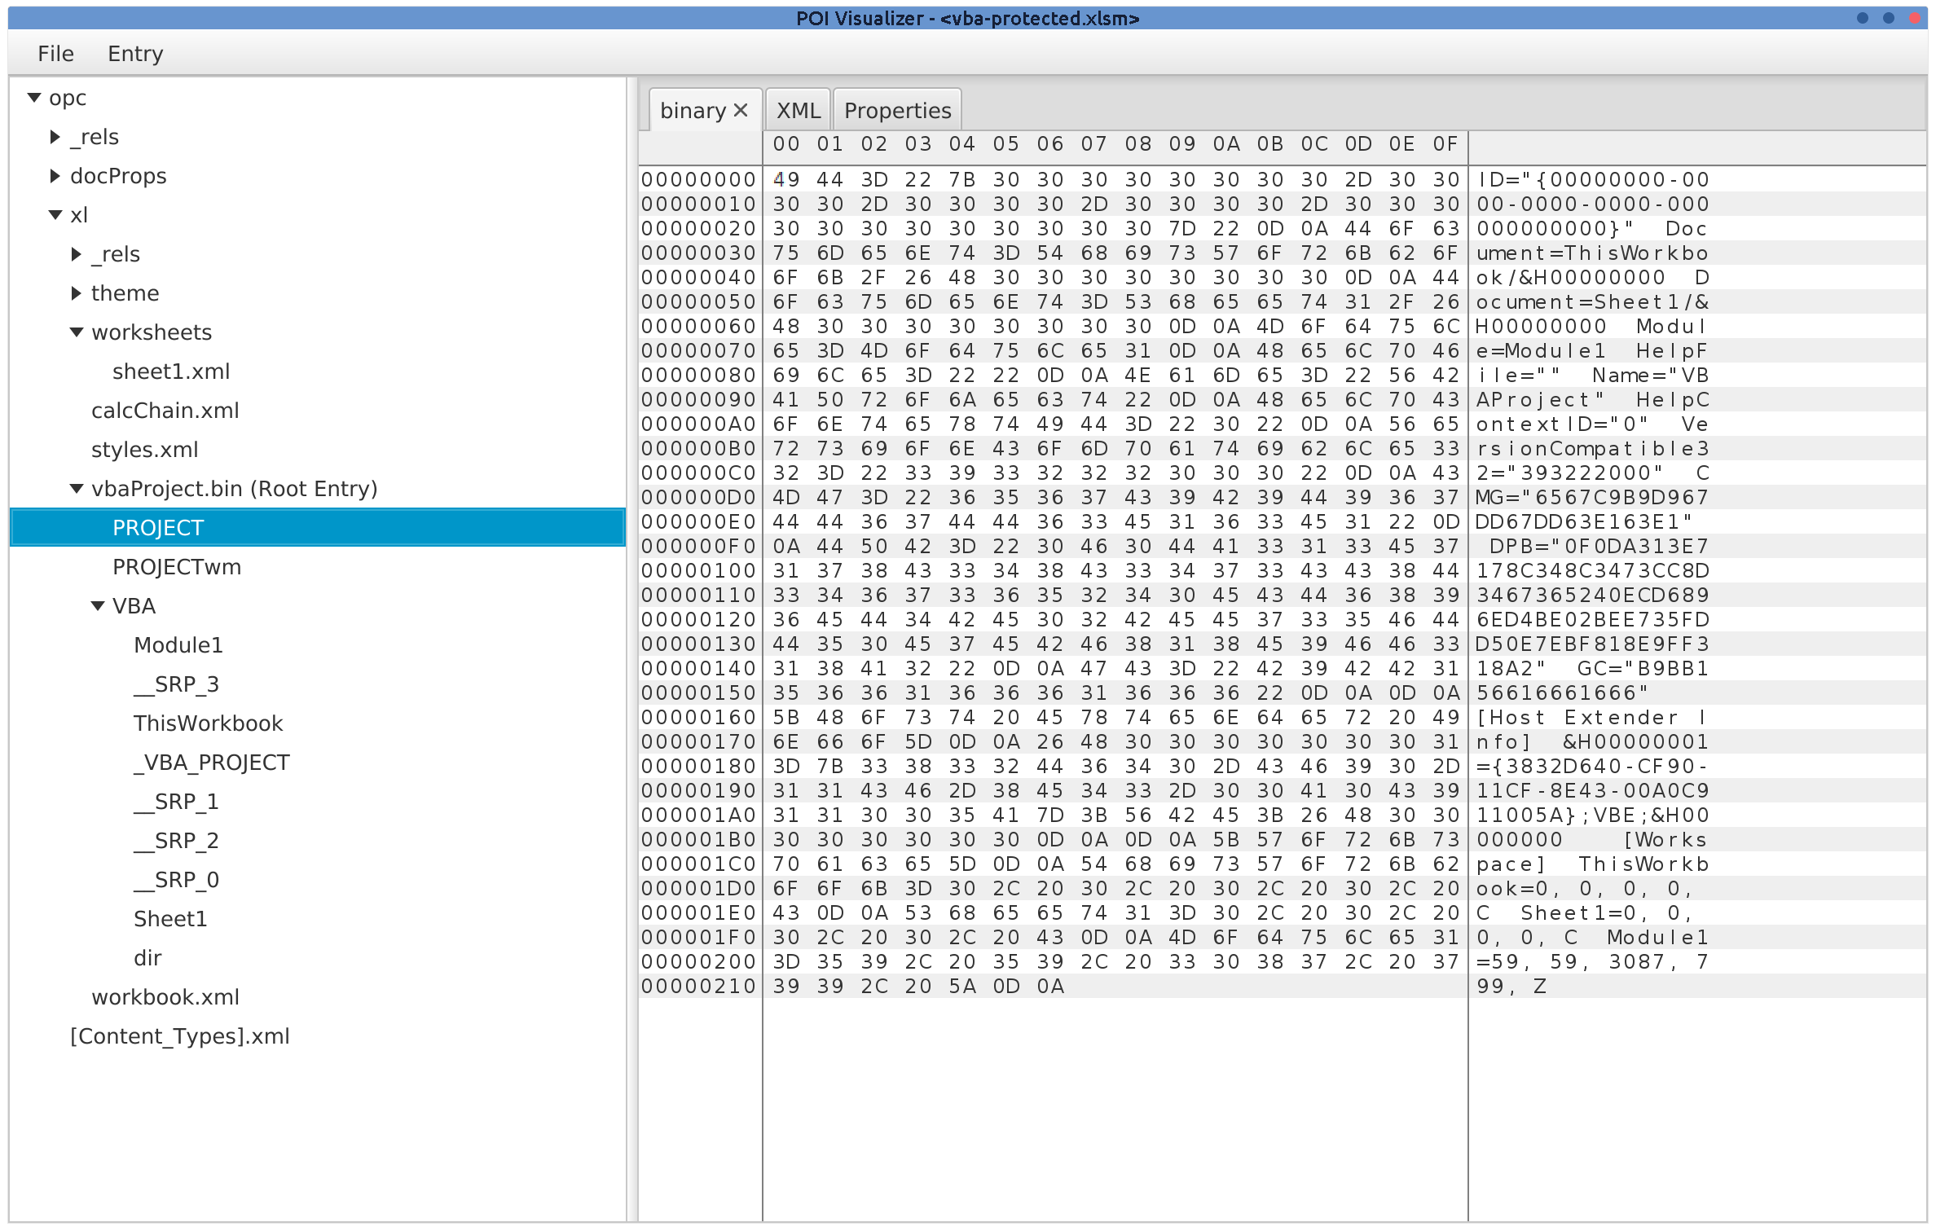
Task: Close the binary tab
Action: 740,108
